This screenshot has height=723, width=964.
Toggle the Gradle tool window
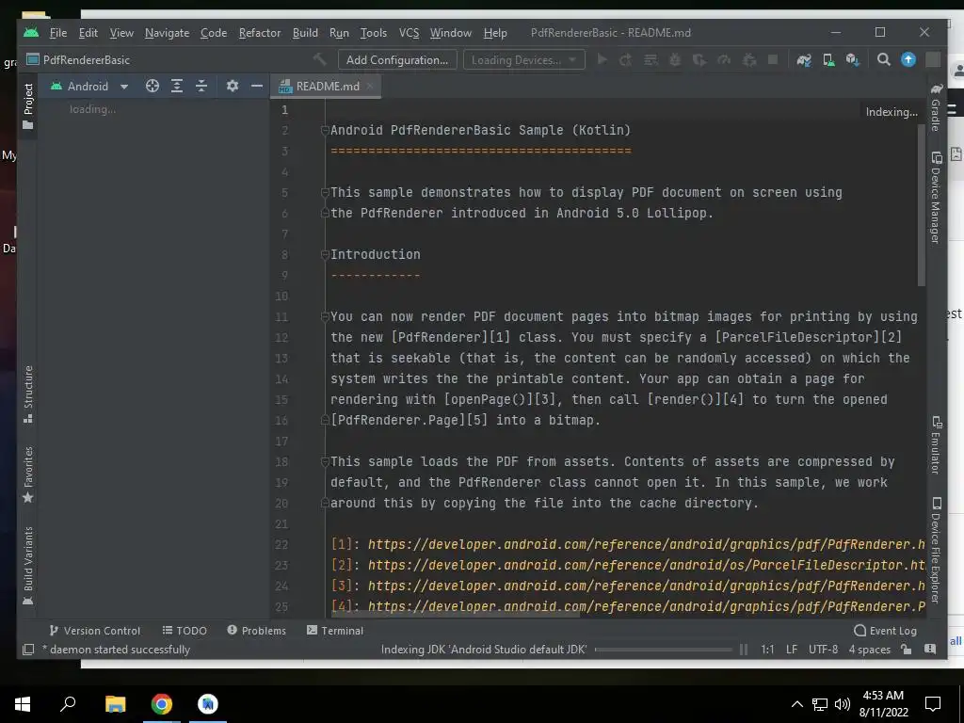pyautogui.click(x=936, y=107)
